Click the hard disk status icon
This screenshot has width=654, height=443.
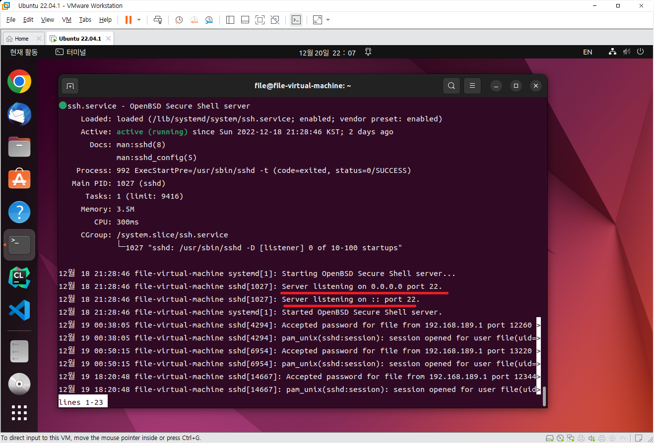click(549, 438)
